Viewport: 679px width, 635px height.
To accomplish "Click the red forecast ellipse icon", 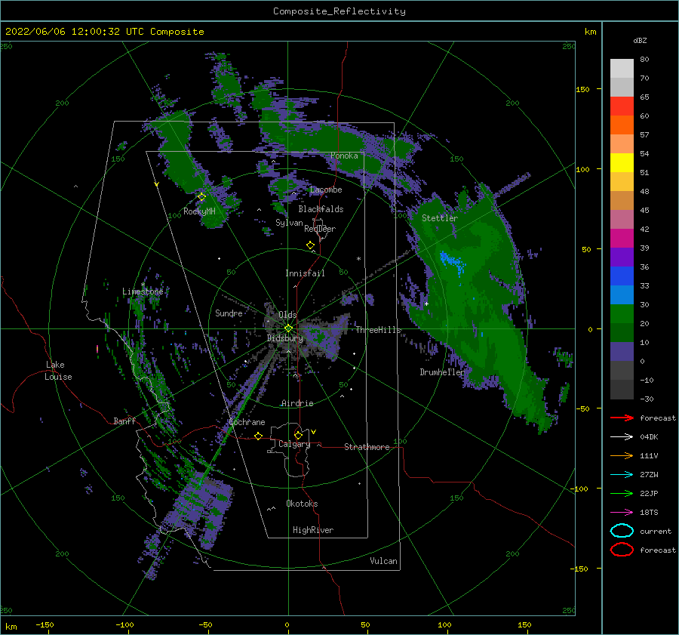I will pos(622,550).
